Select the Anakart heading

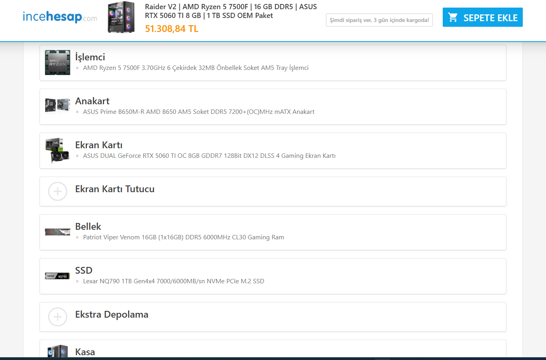pyautogui.click(x=92, y=101)
